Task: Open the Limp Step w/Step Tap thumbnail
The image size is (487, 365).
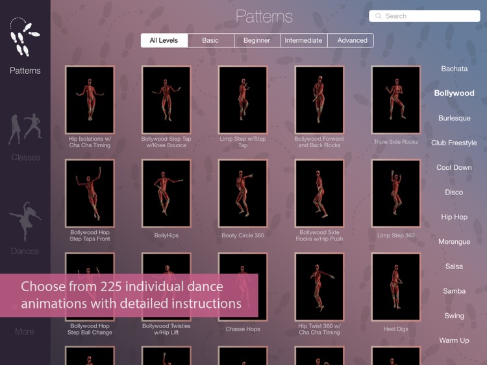Action: 243,100
